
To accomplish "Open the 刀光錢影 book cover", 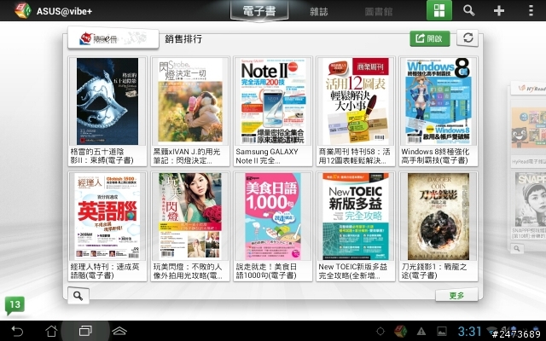I will 439,216.
